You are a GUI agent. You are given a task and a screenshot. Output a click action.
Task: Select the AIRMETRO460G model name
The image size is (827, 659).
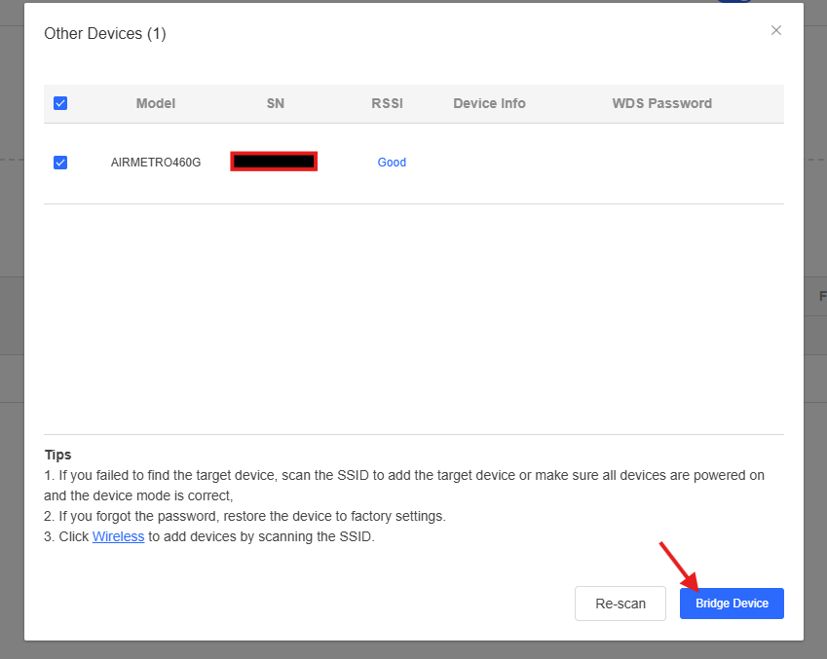tap(156, 163)
